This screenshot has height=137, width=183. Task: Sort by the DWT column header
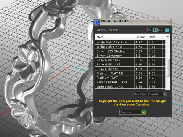pos(155,37)
